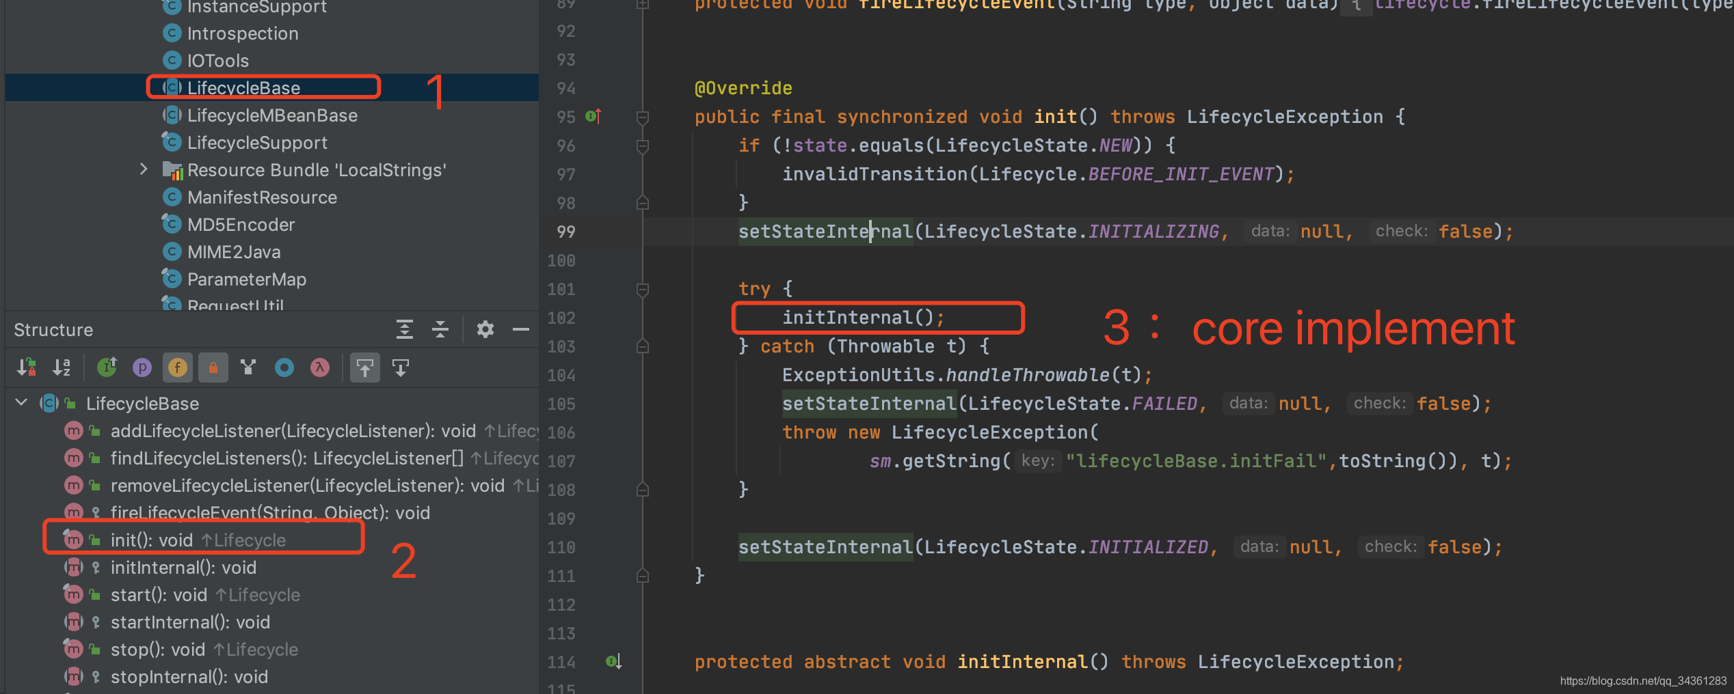The image size is (1734, 694).
Task: Click implements gutter icon on line 95
Action: click(593, 116)
